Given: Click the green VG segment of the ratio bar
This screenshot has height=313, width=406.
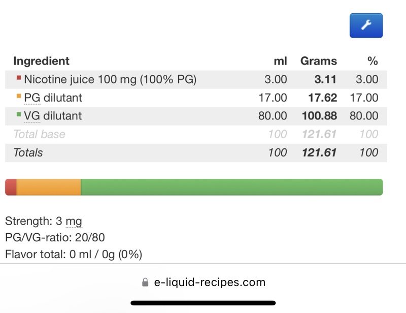Looking at the screenshot, I should click(232, 187).
